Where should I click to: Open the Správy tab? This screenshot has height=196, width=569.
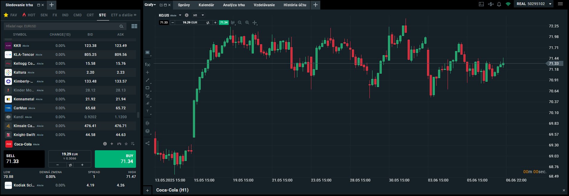[184, 5]
